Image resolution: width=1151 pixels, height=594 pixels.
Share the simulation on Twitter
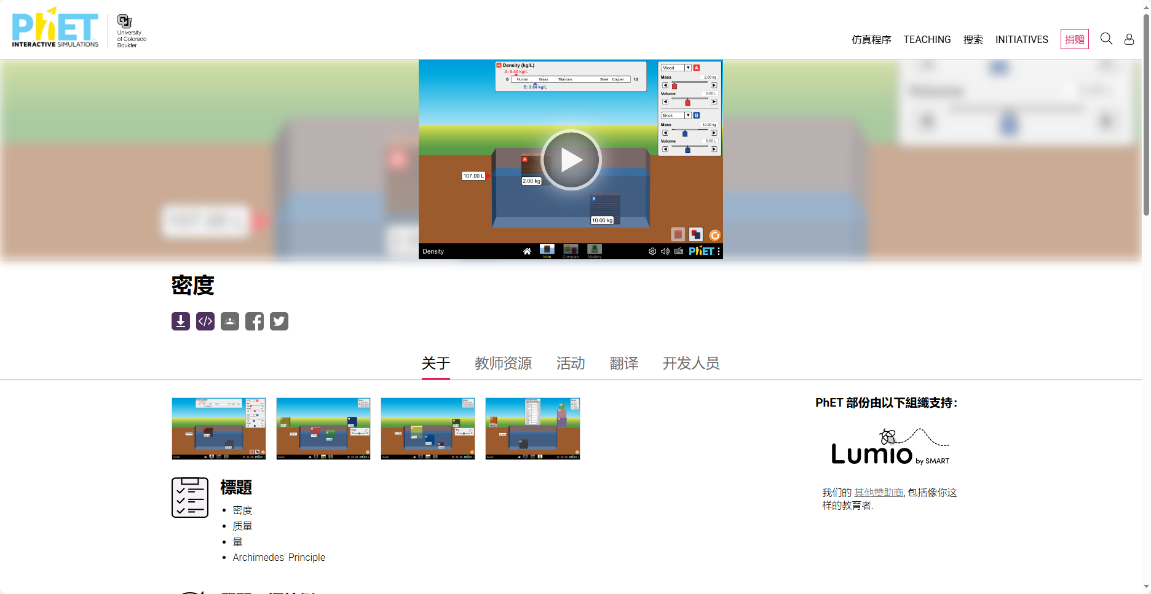279,321
